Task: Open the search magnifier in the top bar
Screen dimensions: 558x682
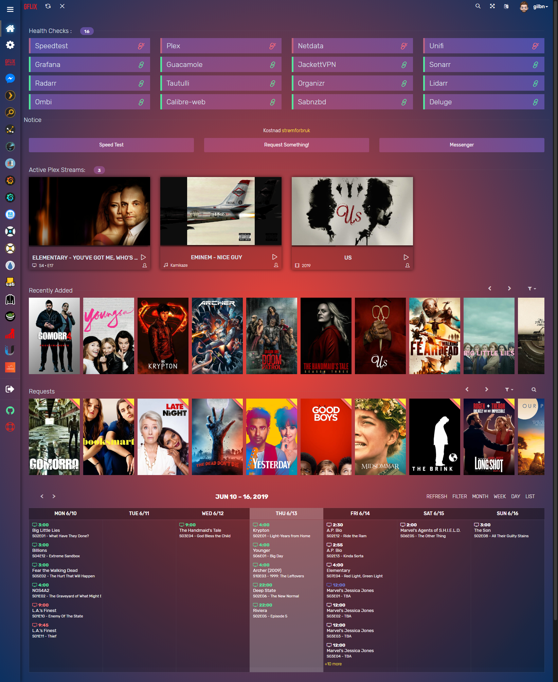Action: click(x=478, y=6)
